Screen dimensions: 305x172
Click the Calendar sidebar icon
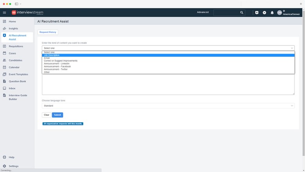tap(4, 67)
